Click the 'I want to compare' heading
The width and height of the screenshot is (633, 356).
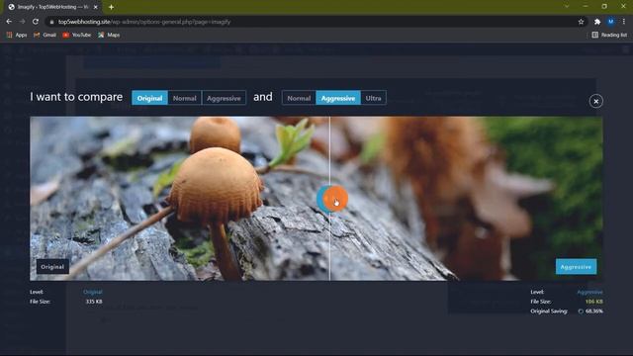tap(76, 97)
